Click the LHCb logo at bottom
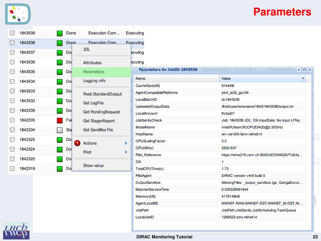Image resolution: width=321 pixels, height=241 pixels. (x=16, y=231)
